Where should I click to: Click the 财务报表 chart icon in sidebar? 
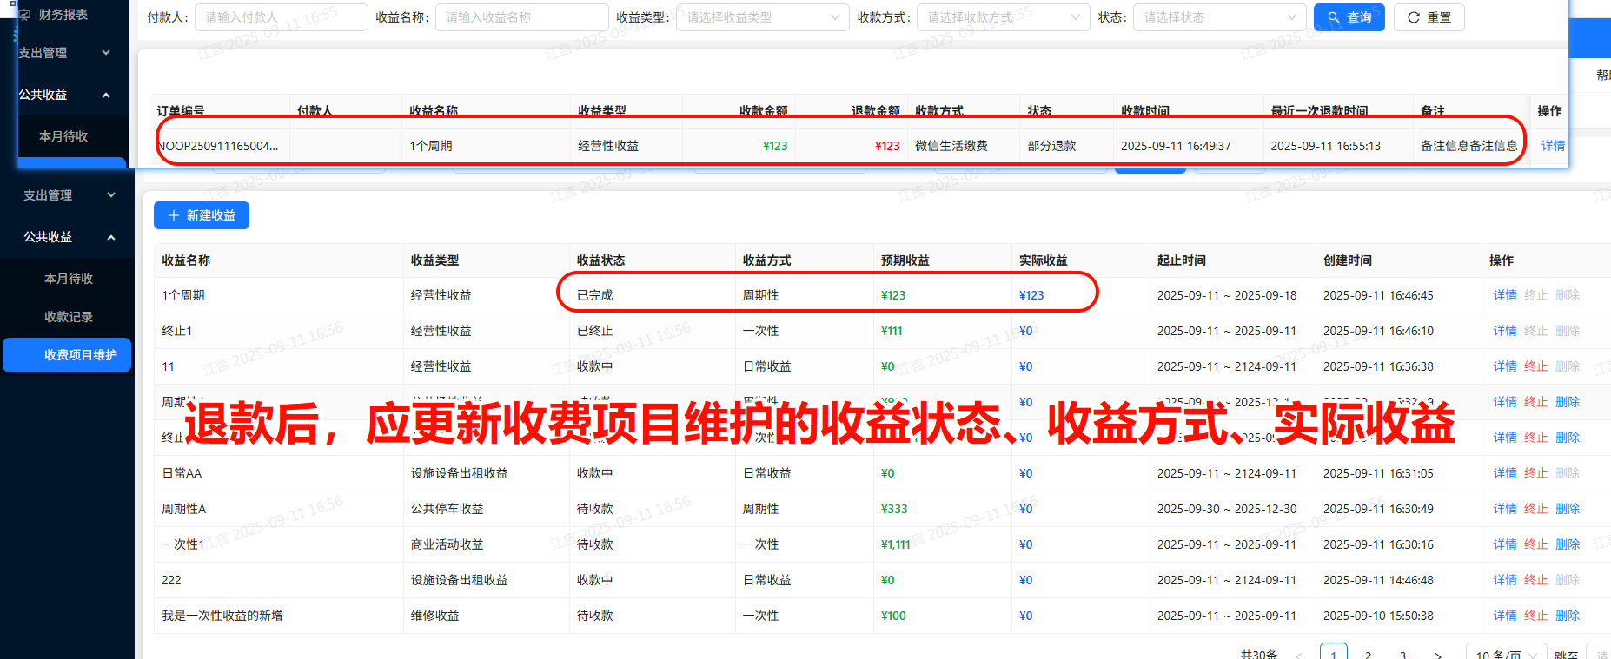pos(25,15)
